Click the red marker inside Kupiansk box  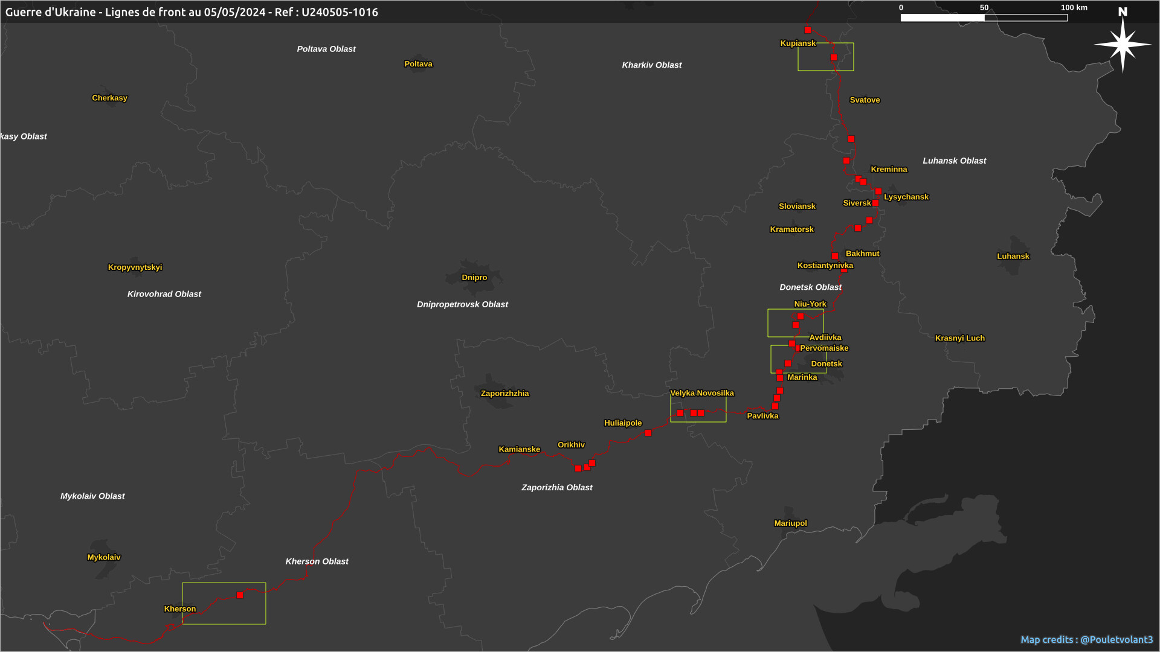coord(834,57)
